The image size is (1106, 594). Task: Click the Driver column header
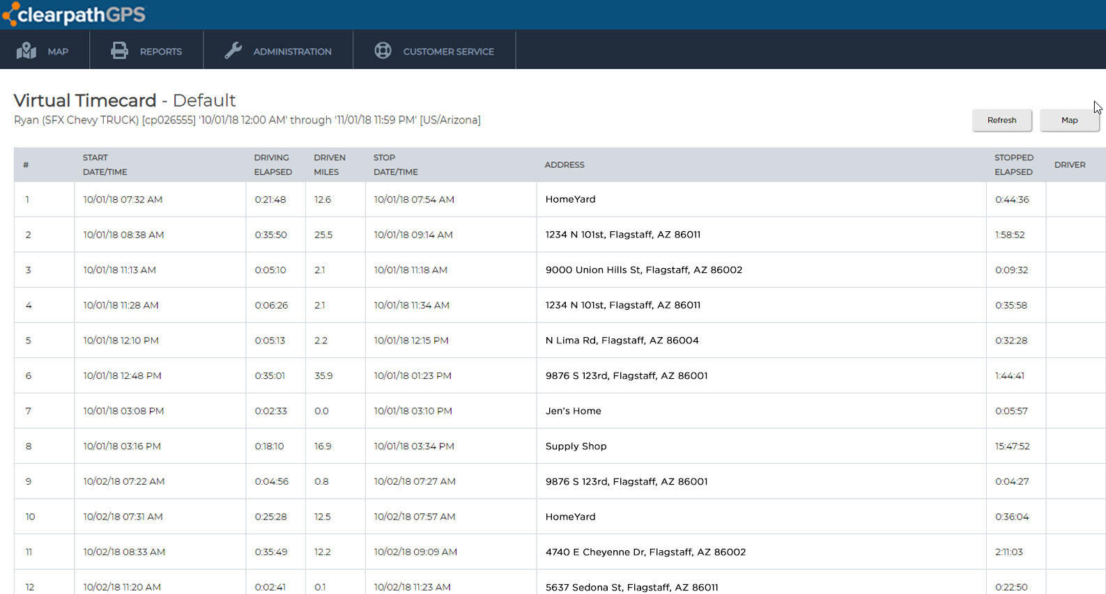click(x=1070, y=165)
